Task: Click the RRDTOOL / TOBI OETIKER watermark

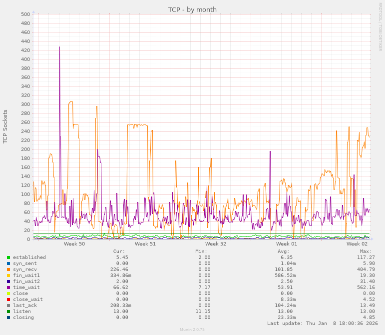Action: (380, 26)
